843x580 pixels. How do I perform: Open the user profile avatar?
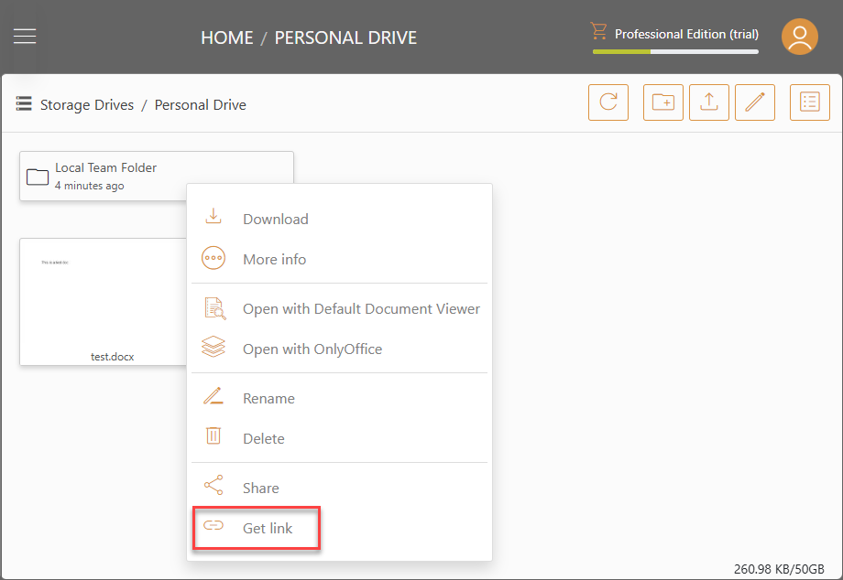coord(799,37)
